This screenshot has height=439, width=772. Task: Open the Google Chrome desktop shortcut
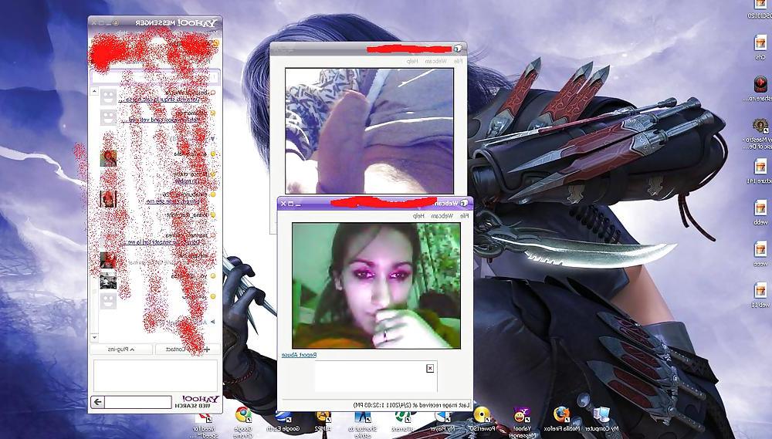click(x=243, y=421)
